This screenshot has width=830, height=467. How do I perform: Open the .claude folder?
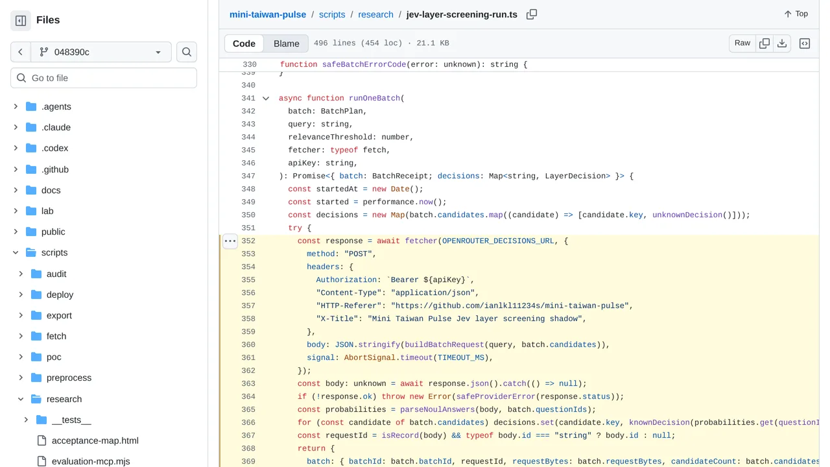56,127
